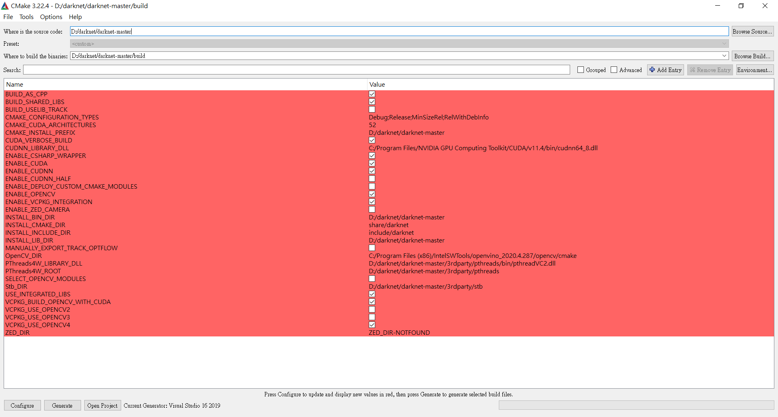This screenshot has height=417, width=778.
Task: Click Browse Build button
Action: pyautogui.click(x=752, y=56)
